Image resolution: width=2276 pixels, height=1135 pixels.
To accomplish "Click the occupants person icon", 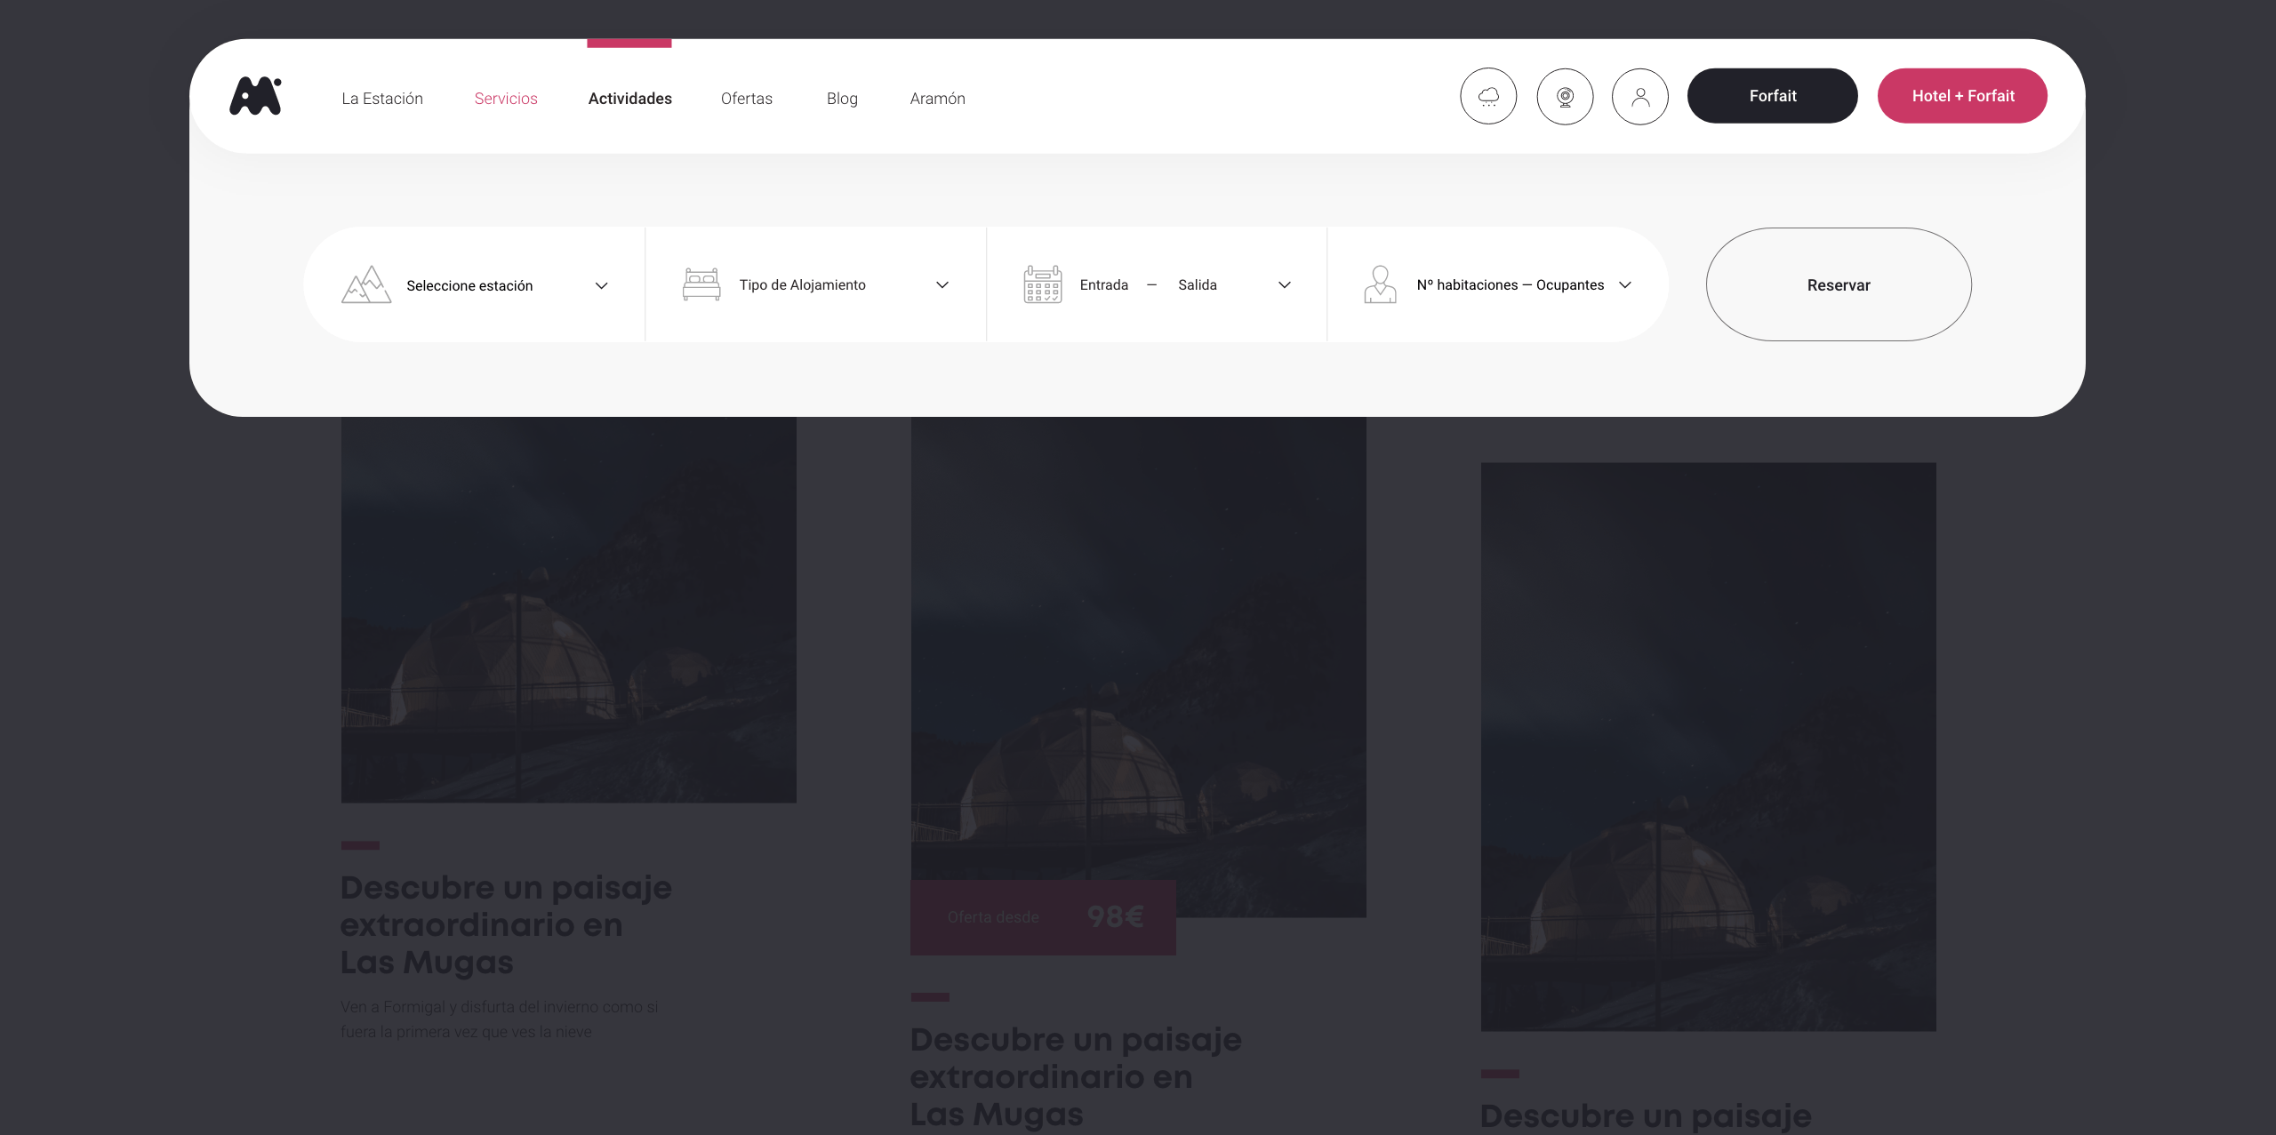I will [1380, 284].
